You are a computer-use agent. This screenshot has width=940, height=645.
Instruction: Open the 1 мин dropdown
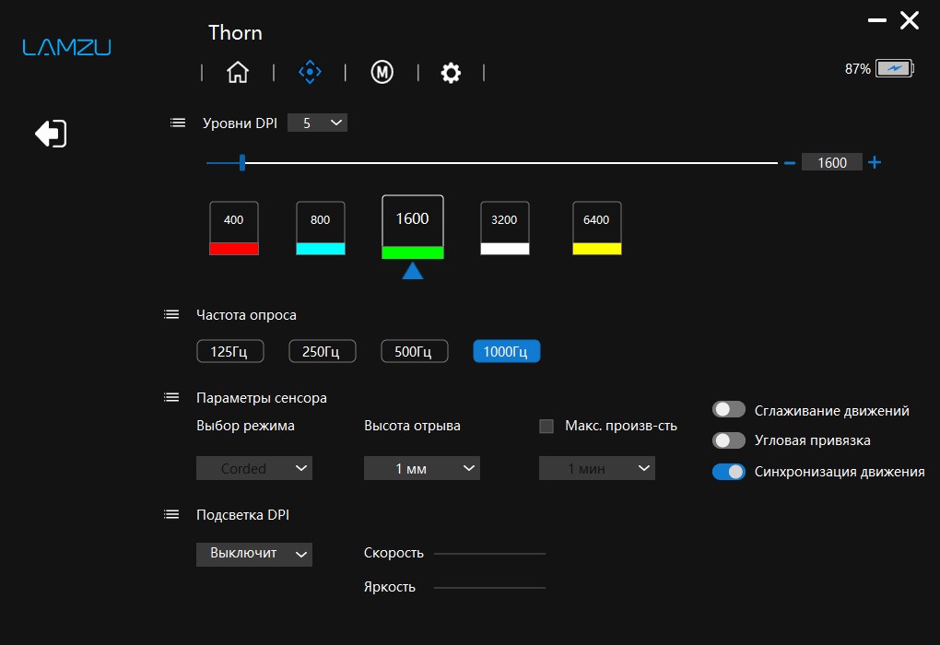(x=596, y=468)
